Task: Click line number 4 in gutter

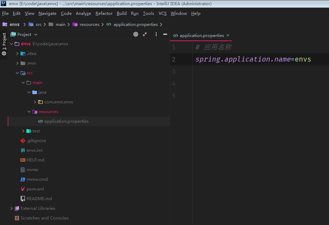Action: click(x=174, y=84)
